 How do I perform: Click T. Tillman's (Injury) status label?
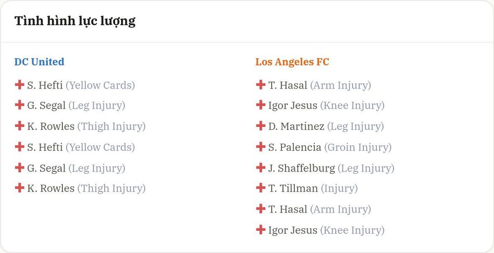pos(339,189)
